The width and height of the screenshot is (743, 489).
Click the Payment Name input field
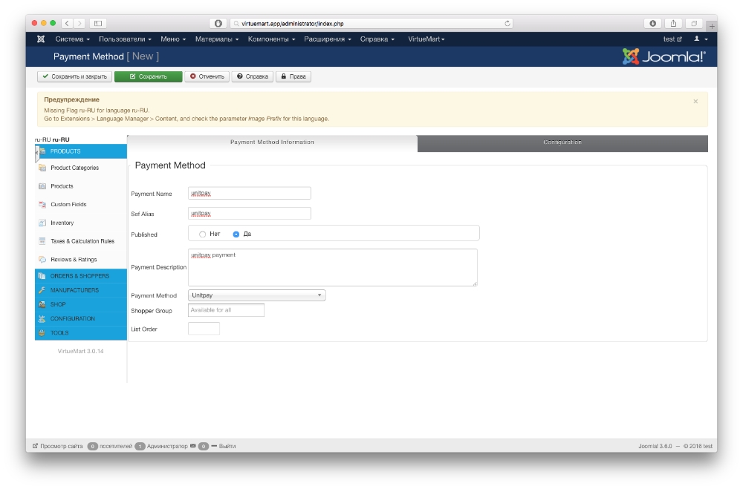point(249,194)
